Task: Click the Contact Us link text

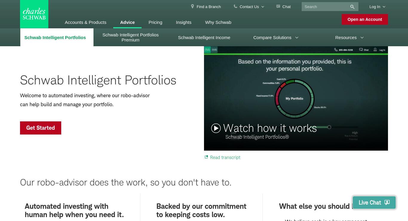Action: click(x=249, y=7)
